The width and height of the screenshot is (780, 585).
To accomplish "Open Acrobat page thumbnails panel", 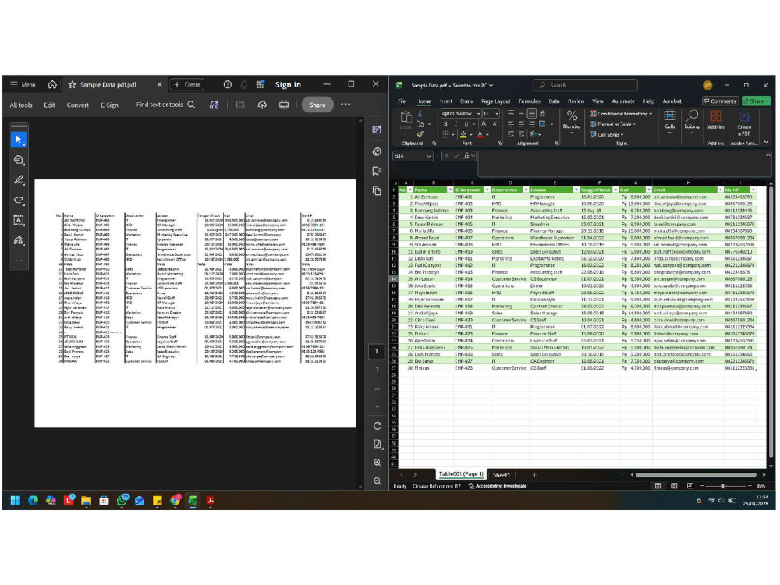I will 377,191.
